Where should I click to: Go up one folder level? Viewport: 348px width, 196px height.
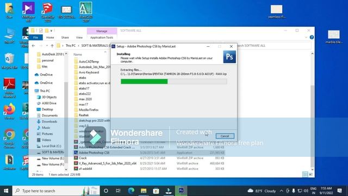tap(52, 46)
